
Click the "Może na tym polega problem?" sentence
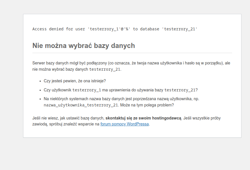tap(147, 105)
